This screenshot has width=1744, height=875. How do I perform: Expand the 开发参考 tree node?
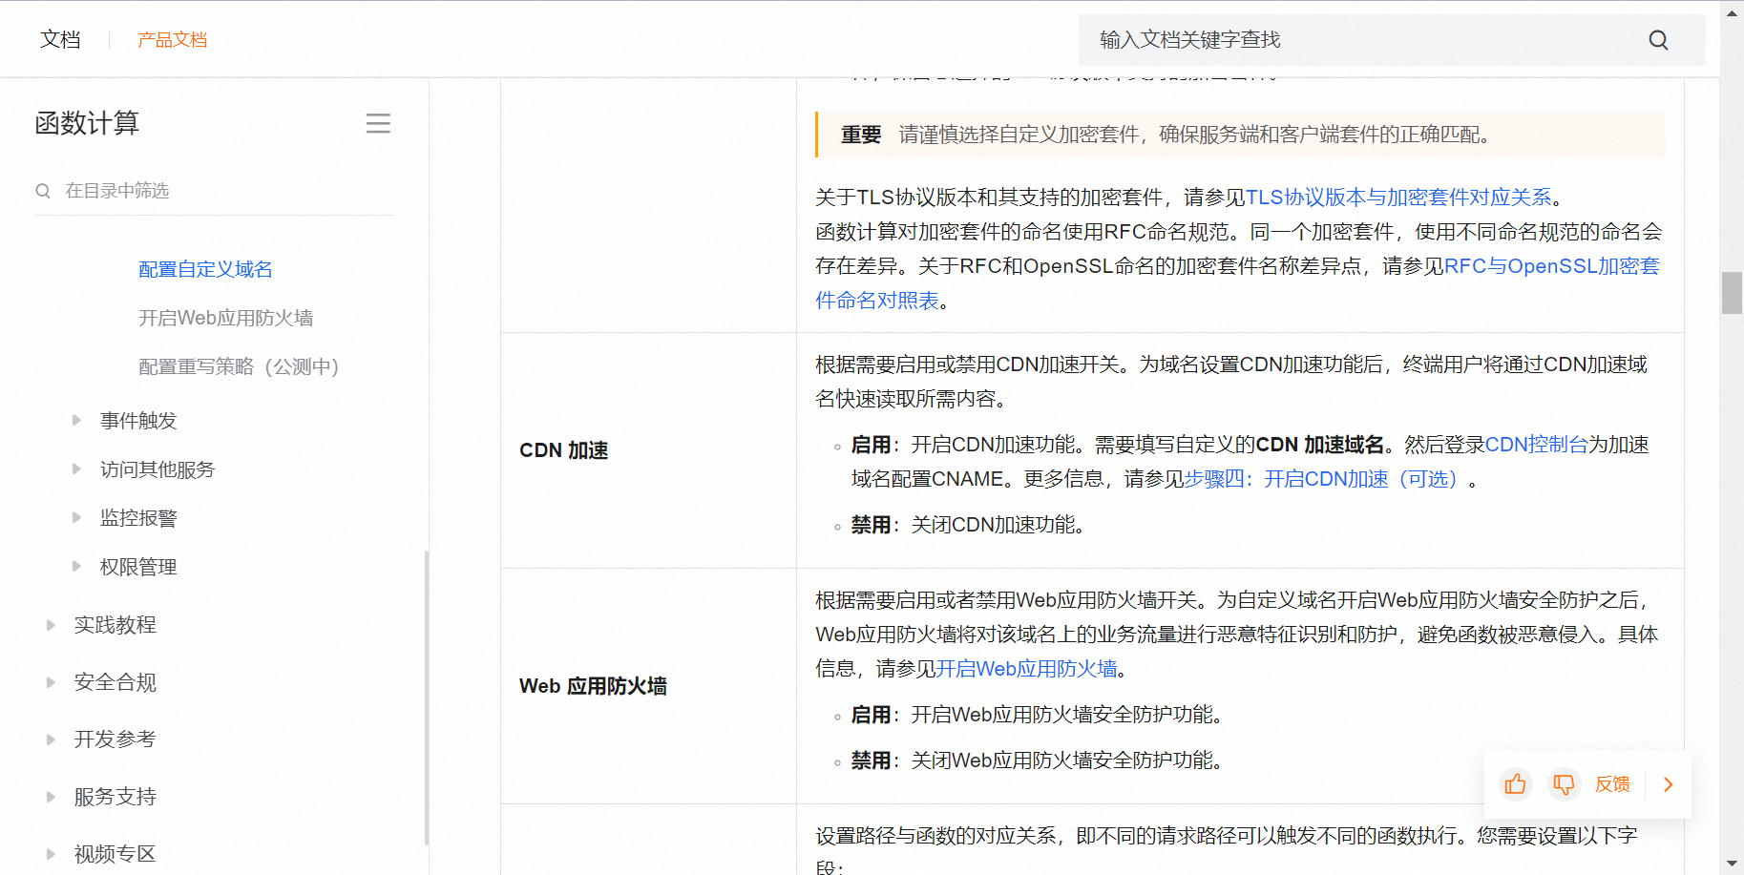[x=51, y=740]
